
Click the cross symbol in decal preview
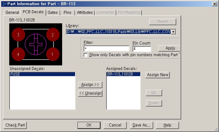coord(36,45)
